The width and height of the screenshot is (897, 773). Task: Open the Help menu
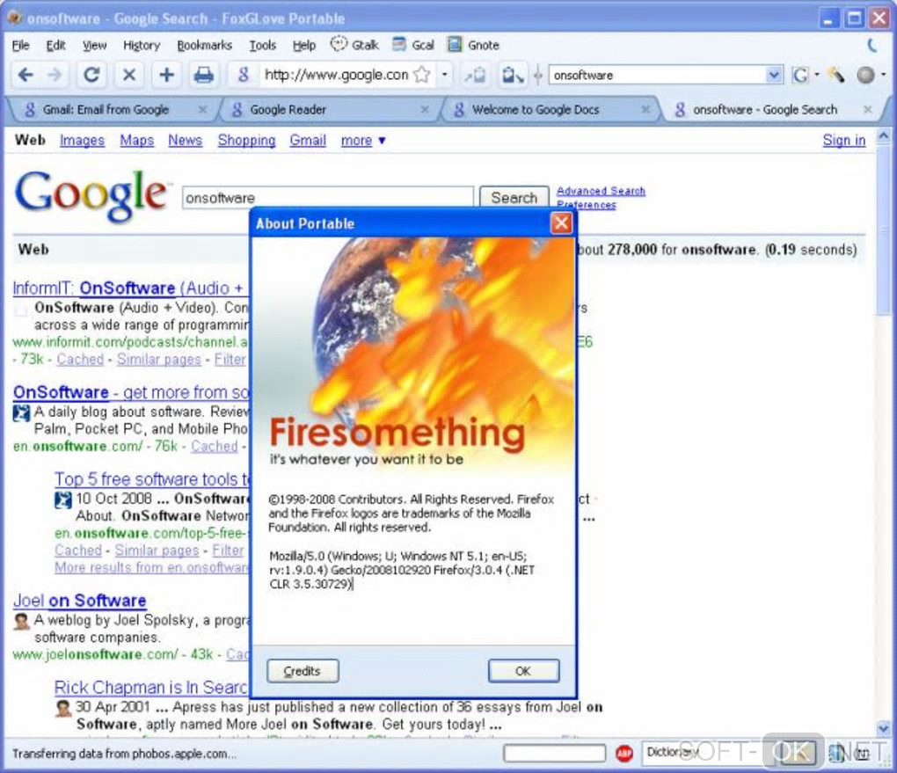(x=303, y=45)
